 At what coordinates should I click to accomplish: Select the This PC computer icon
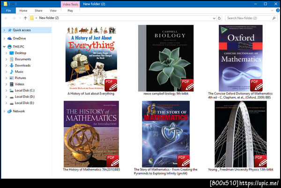9,47
